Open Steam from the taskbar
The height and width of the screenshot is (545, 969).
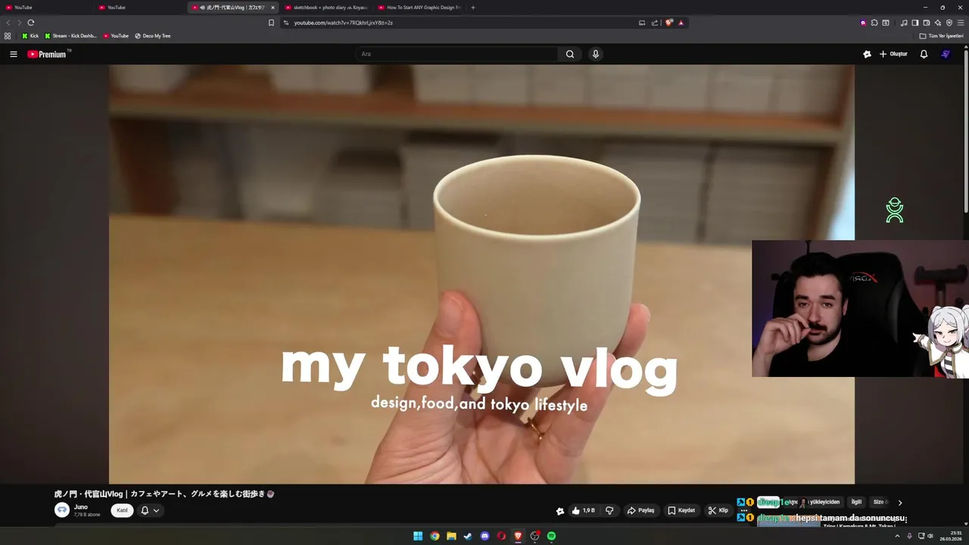[x=468, y=536]
